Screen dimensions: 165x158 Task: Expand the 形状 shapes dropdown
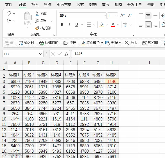(x=120, y=43)
